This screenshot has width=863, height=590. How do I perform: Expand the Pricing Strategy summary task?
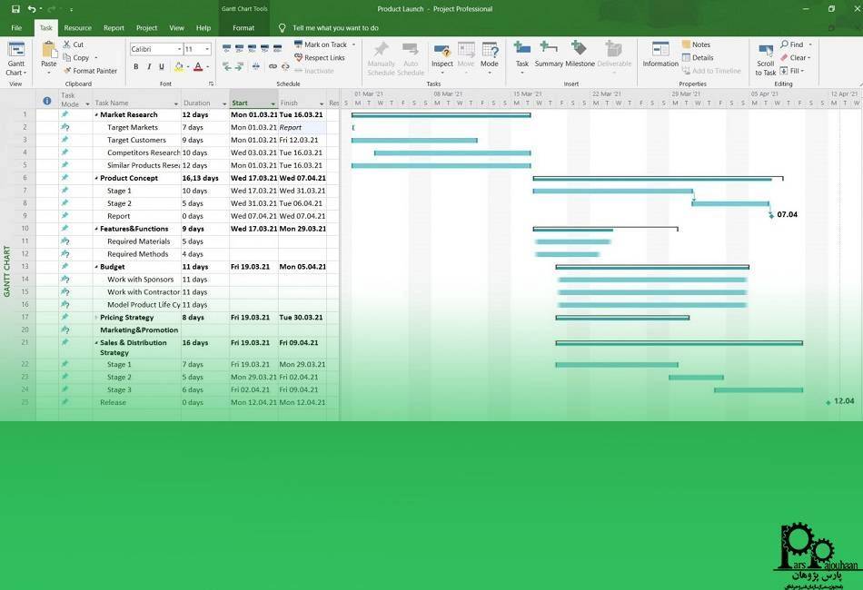point(96,318)
